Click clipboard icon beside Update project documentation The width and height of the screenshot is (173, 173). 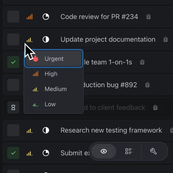click(166, 40)
